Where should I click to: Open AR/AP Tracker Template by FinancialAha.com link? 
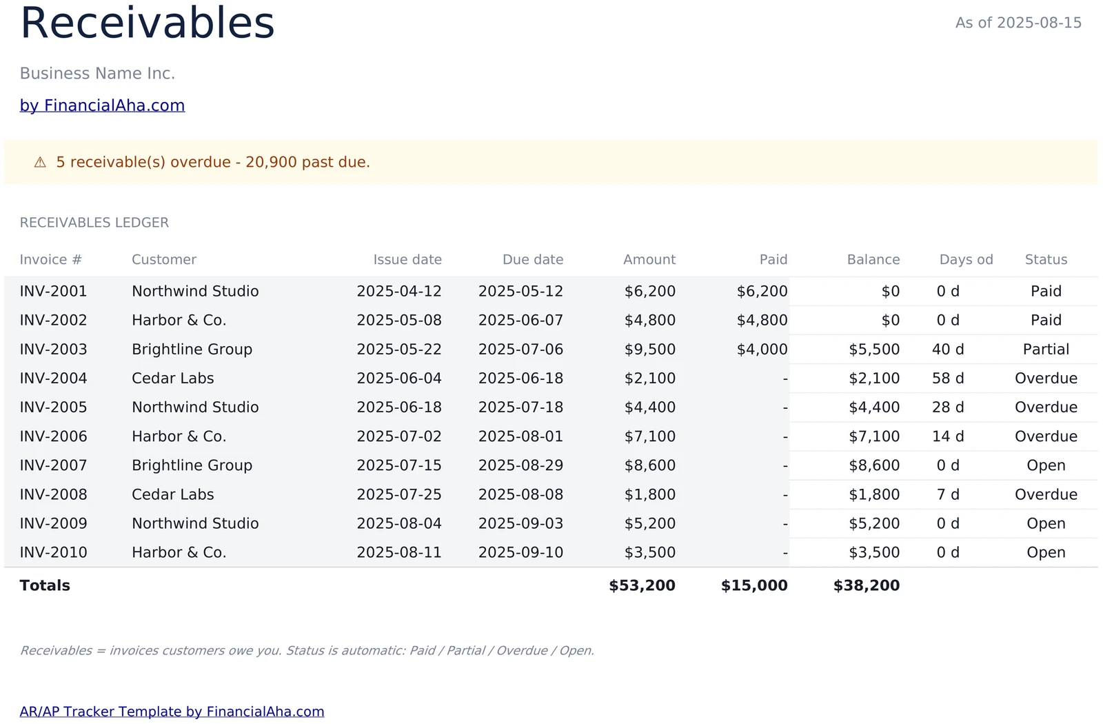[172, 712]
